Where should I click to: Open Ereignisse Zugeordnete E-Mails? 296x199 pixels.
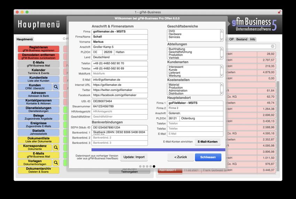coord(39,125)
